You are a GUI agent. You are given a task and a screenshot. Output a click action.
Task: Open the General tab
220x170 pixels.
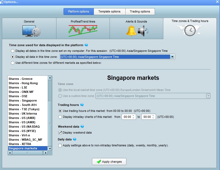pyautogui.click(x=29, y=29)
